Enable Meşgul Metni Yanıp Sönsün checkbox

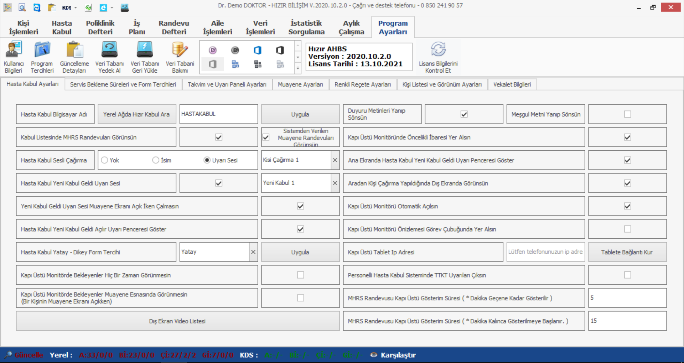click(627, 114)
